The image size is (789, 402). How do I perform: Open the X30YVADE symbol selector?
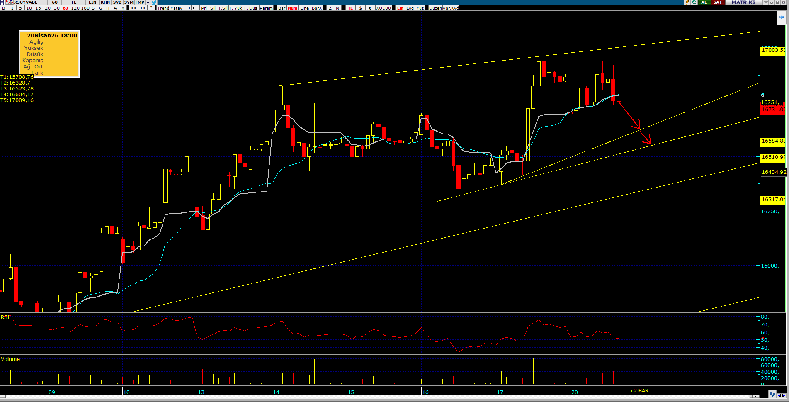click(x=26, y=2)
